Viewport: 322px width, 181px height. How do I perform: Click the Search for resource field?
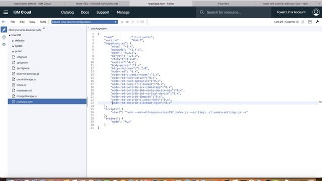pos(233,12)
